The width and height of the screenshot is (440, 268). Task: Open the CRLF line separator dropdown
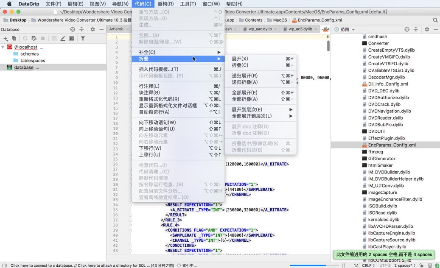click(x=368, y=265)
